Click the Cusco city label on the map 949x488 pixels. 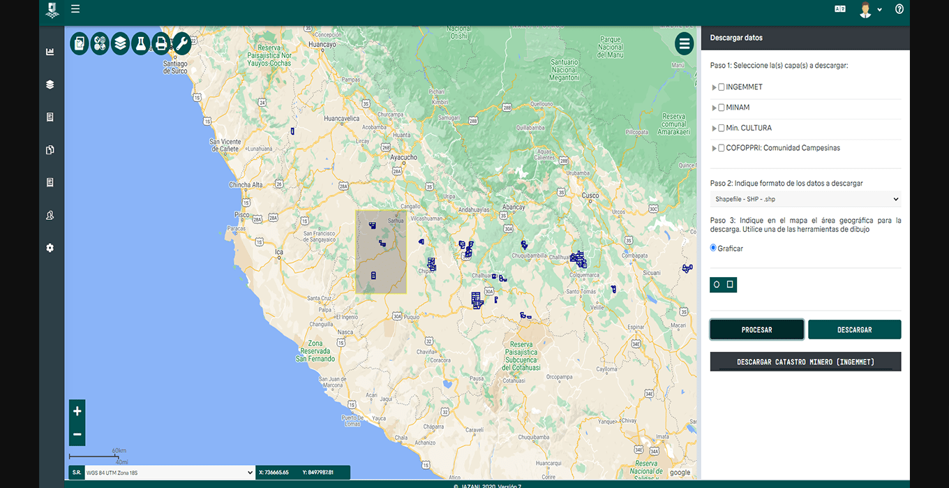[x=591, y=195]
